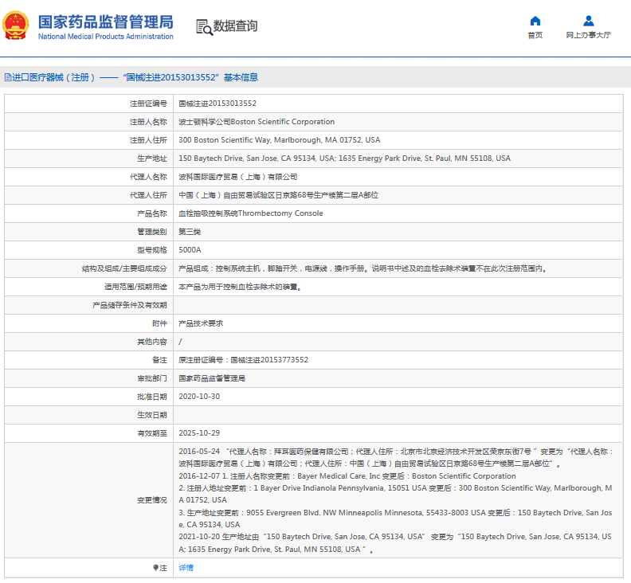Click the 网上办事大厅 label
This screenshot has height=583, width=631.
click(x=588, y=35)
